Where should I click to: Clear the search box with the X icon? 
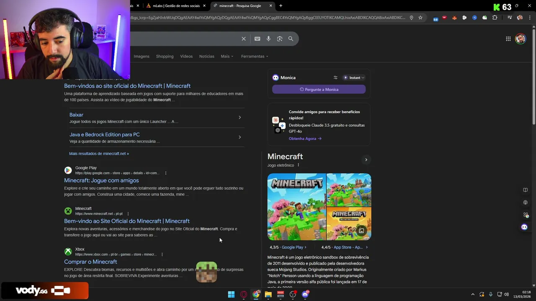(x=244, y=39)
